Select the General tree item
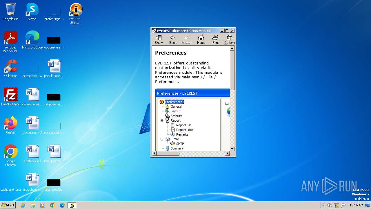Screen dimensions: 371x209 176,107
